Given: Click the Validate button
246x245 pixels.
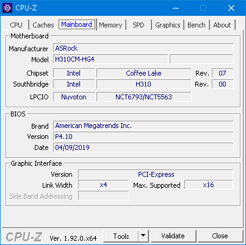Looking at the screenshot, I should 173,236.
